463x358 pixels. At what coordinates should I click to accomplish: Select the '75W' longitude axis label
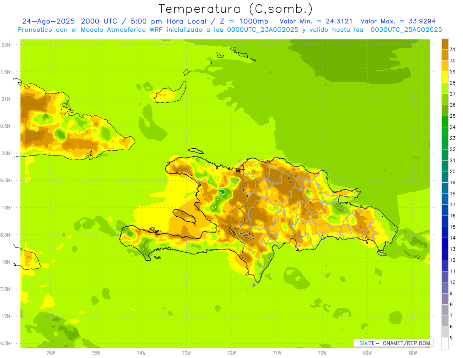(x=96, y=353)
